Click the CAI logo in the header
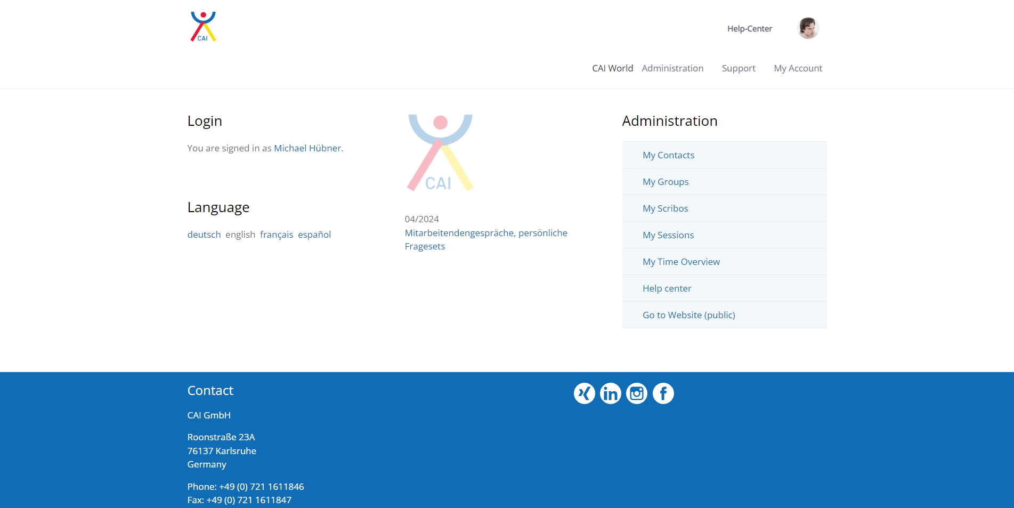 point(203,27)
